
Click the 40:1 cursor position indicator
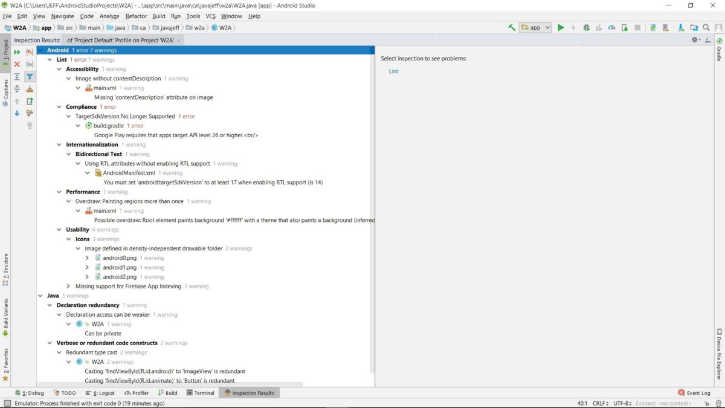tap(582, 403)
